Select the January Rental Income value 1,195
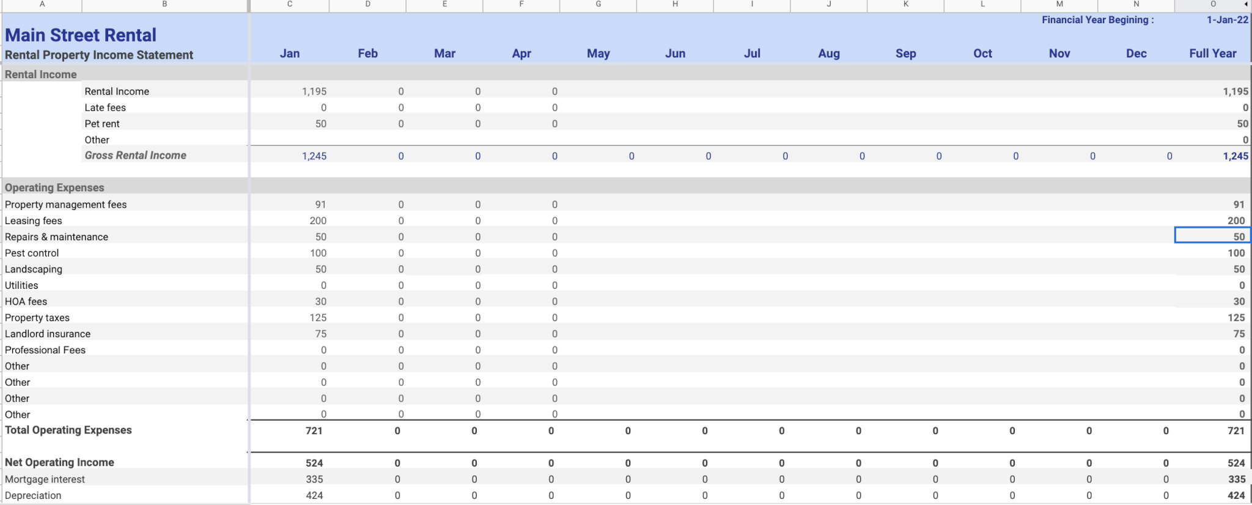 click(x=314, y=92)
